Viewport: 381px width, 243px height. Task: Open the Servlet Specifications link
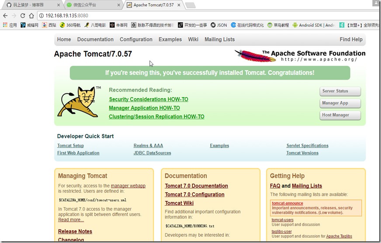308,145
